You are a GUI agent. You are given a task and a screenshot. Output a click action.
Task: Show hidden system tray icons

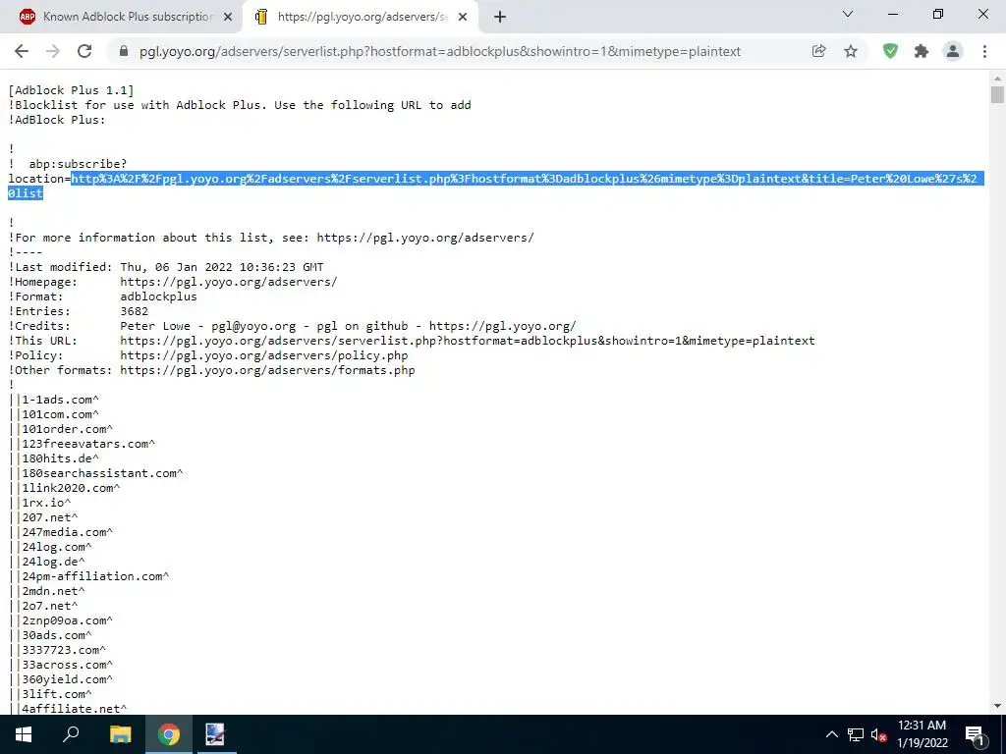pyautogui.click(x=831, y=734)
